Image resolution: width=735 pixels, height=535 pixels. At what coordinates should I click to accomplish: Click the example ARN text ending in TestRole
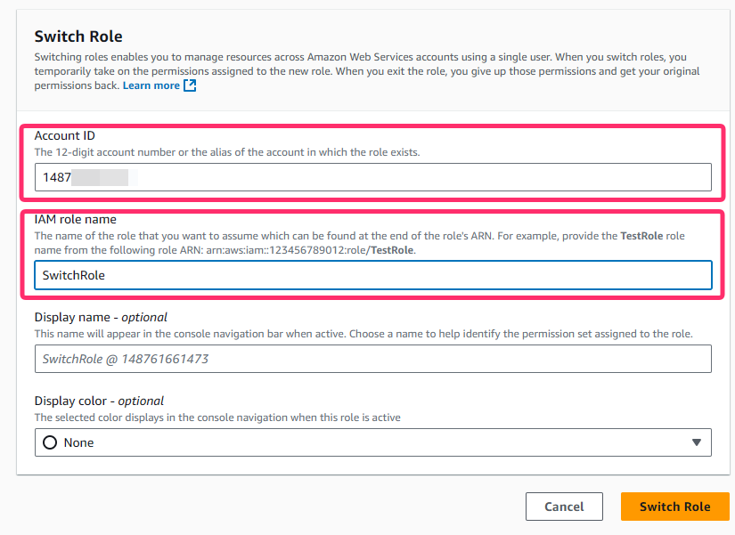tap(310, 250)
